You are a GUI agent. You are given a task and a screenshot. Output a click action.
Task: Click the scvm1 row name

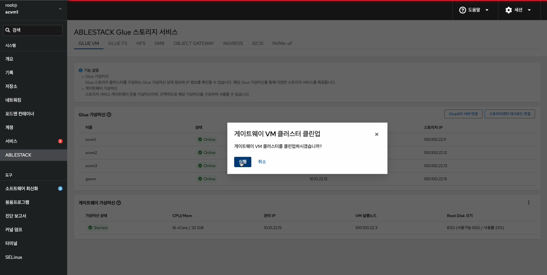coord(91,140)
